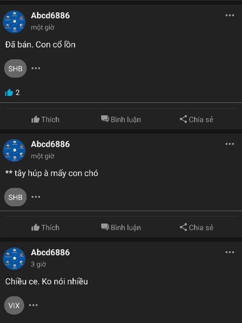Screen dimensions: 242x323
Task: Expand more tags next to SHB in the first post
Action: click(36, 68)
